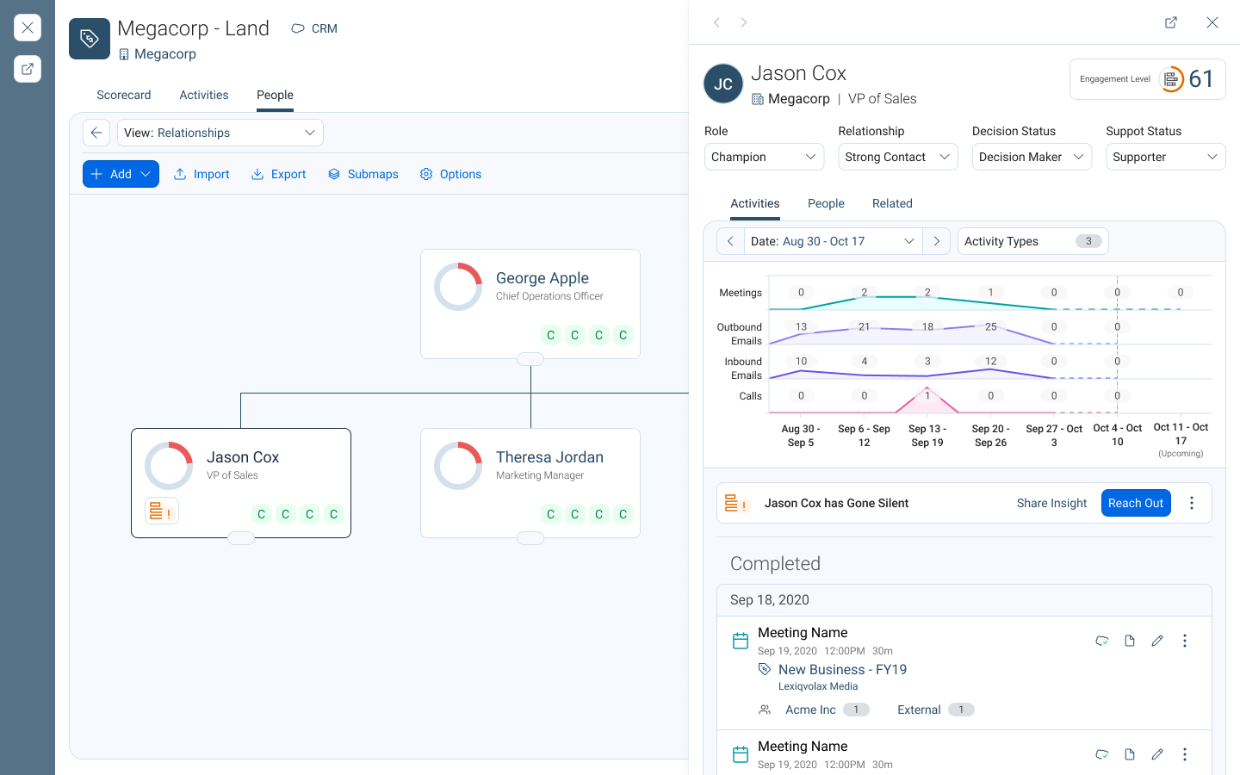Screen dimensions: 1240x775
Task: Select the main People tab
Action: click(x=275, y=95)
